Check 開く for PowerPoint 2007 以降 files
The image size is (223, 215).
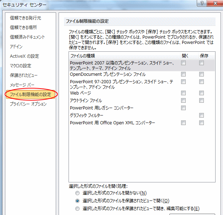coord(183,63)
